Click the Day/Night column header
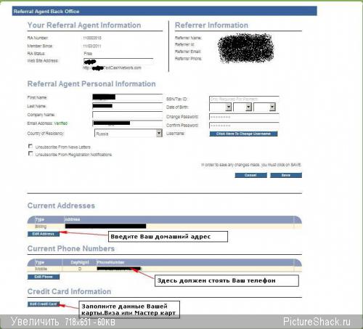The width and height of the screenshot is (363, 329). coord(80,262)
